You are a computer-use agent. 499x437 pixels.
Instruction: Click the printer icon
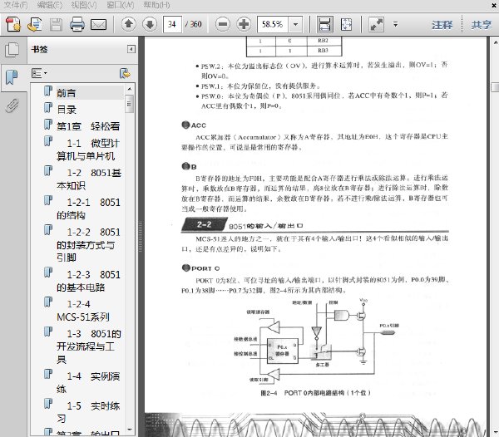[77, 24]
